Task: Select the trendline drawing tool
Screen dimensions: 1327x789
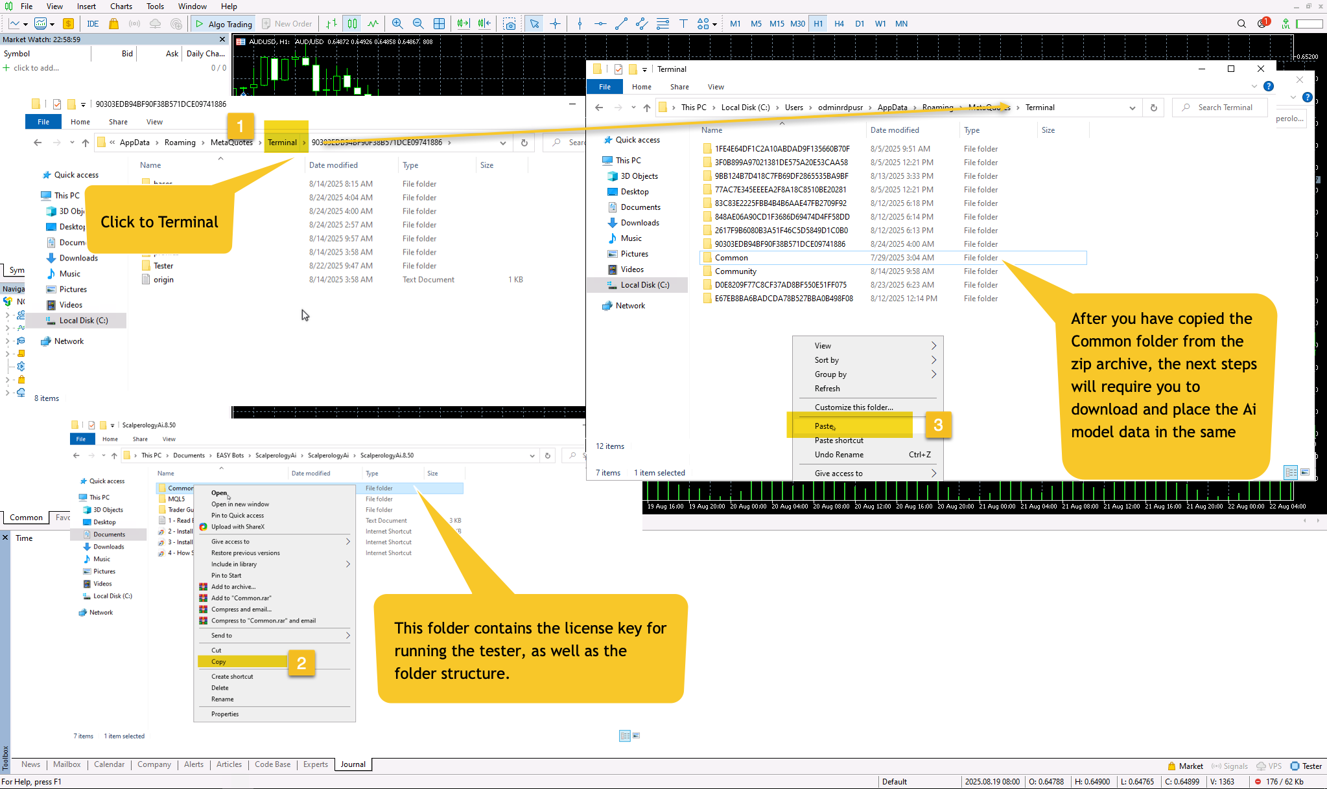Action: (x=621, y=24)
